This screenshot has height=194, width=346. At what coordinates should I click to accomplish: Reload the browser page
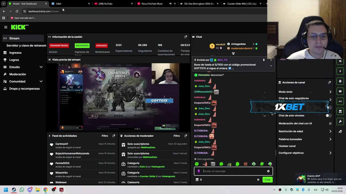pos(17,11)
